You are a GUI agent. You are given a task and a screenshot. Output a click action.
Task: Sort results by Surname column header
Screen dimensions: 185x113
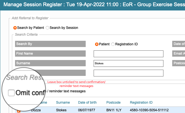pyautogui.click(x=63, y=103)
